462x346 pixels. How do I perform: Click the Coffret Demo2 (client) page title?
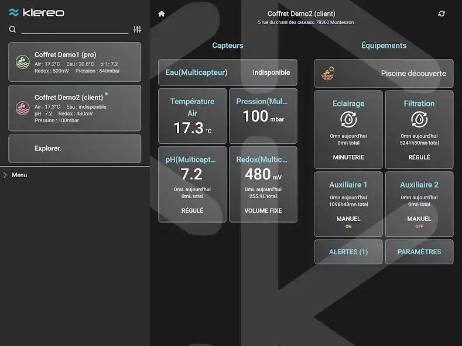coord(302,14)
